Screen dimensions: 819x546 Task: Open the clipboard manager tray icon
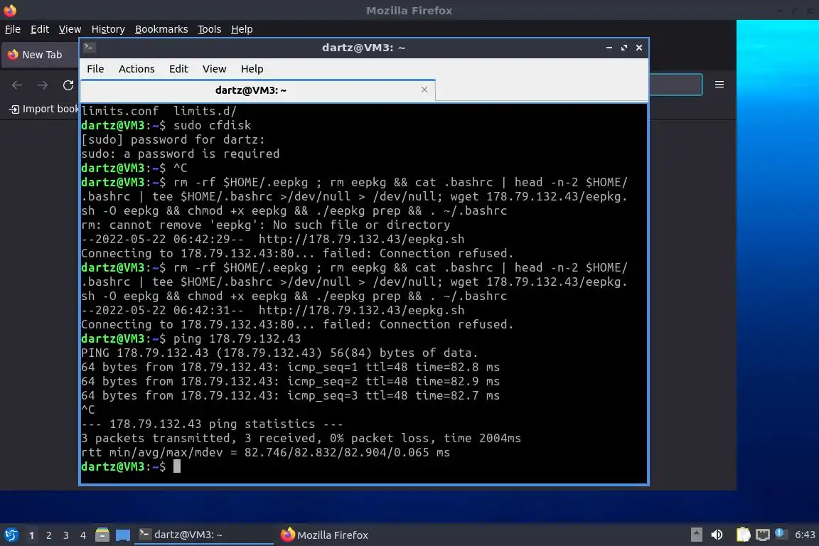[743, 535]
